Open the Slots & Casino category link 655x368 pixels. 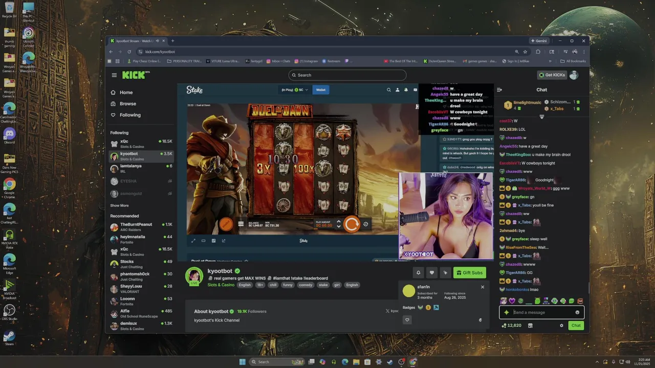(221, 285)
